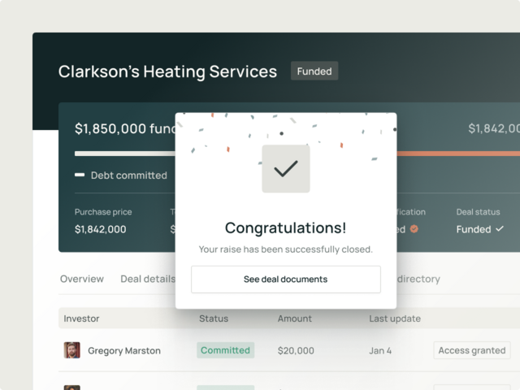Screen dimensions: 520x390
Task: Open the directory tab
Action: click(418, 279)
